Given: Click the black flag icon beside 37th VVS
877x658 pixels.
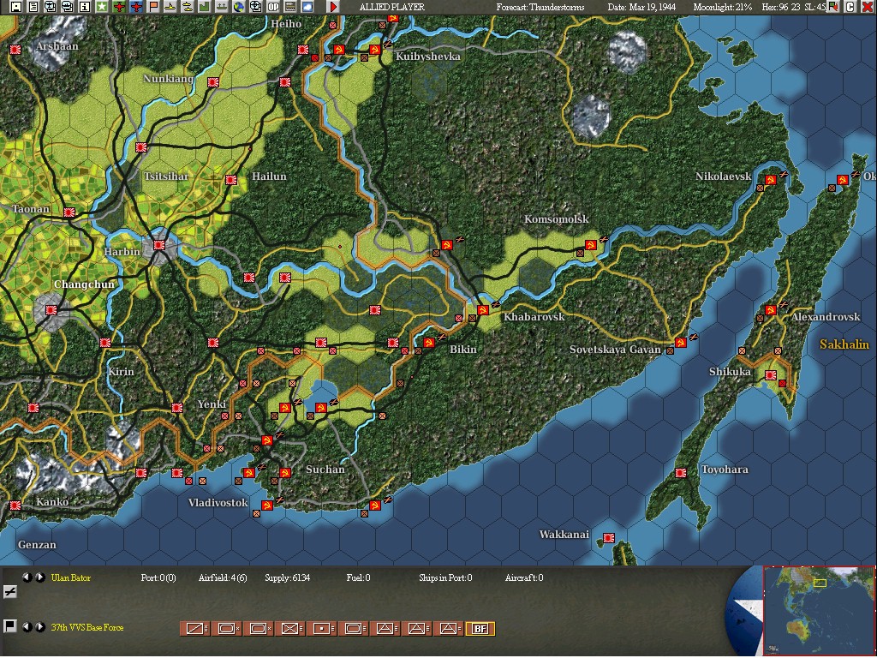Looking at the screenshot, I should tap(9, 625).
